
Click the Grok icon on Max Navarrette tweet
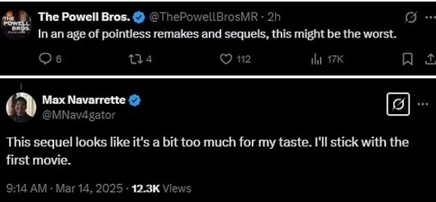tap(398, 105)
